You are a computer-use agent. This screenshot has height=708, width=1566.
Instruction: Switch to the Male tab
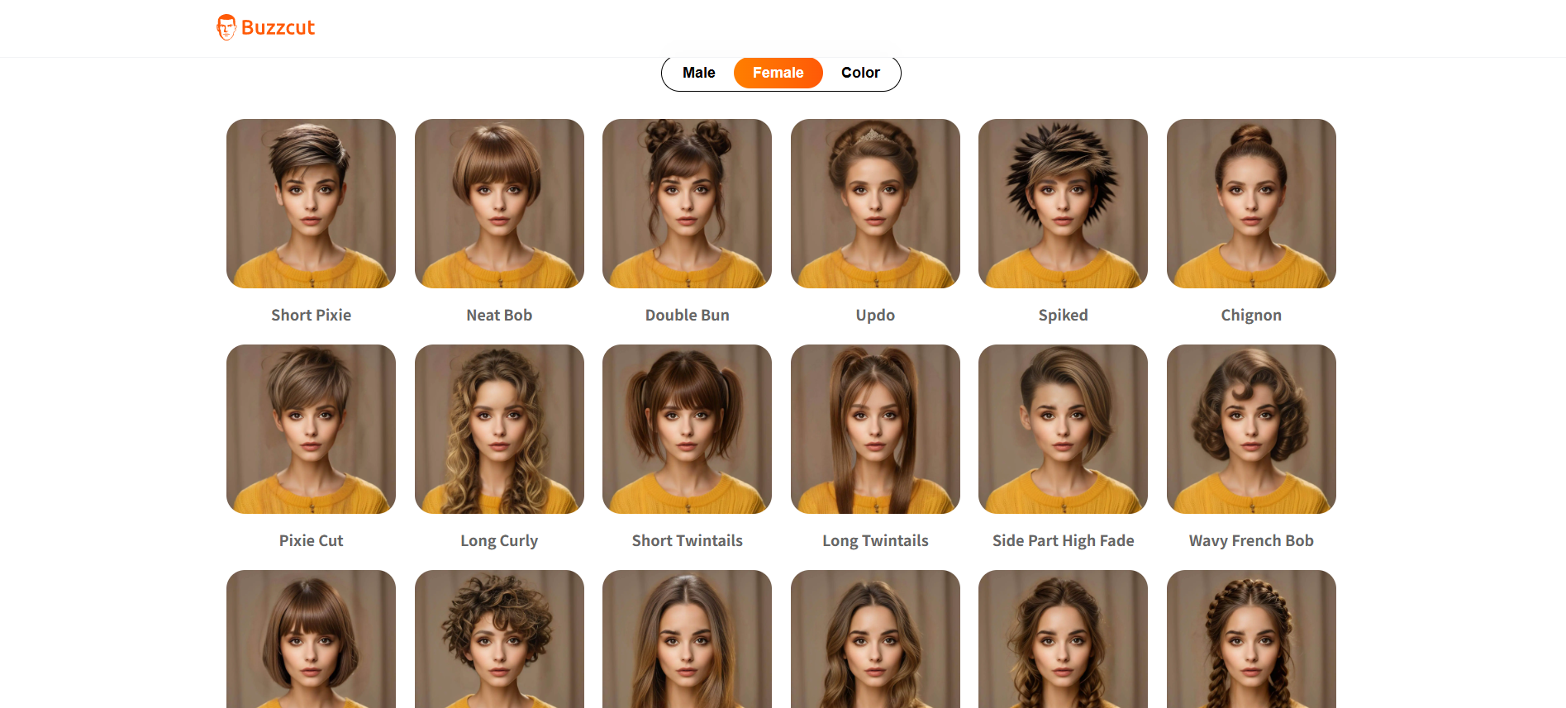click(x=698, y=73)
